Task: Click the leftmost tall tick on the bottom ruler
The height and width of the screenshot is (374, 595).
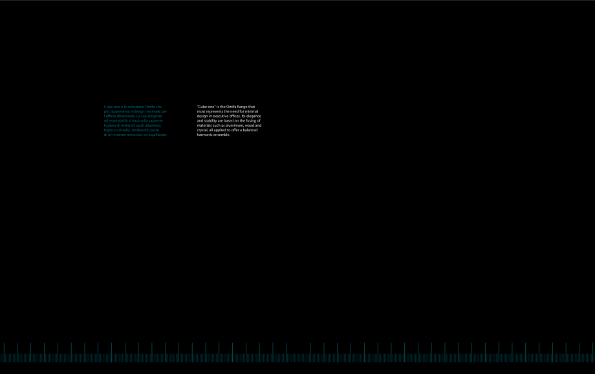Action: [4, 349]
